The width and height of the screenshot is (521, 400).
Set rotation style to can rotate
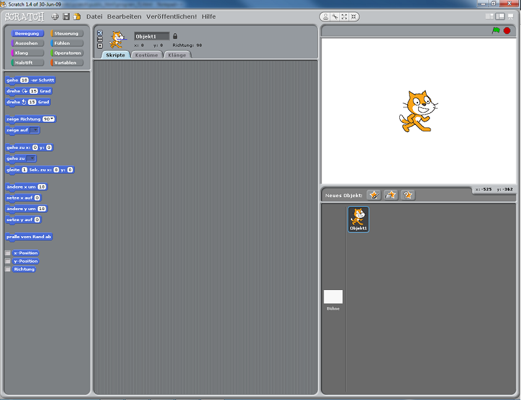[x=100, y=33]
